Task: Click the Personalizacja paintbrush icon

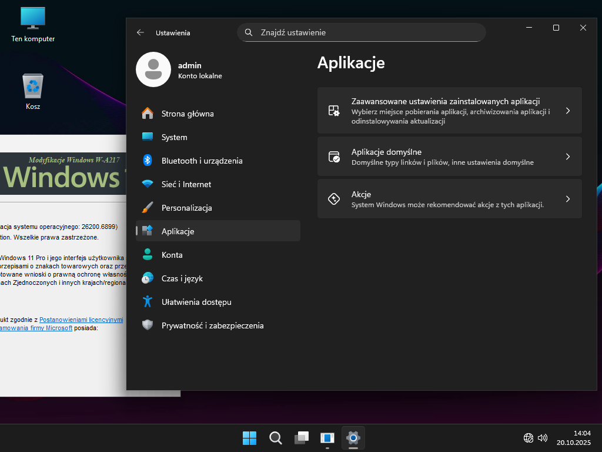Action: pyautogui.click(x=148, y=208)
